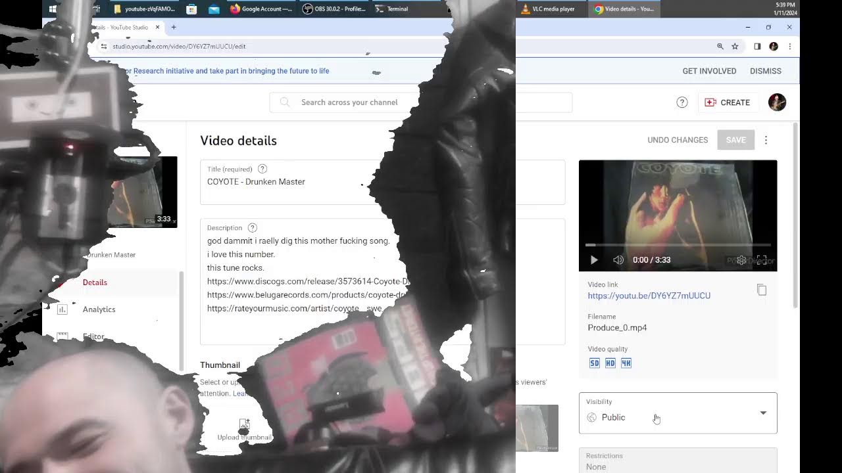Dismiss the research initiative banner

point(766,71)
